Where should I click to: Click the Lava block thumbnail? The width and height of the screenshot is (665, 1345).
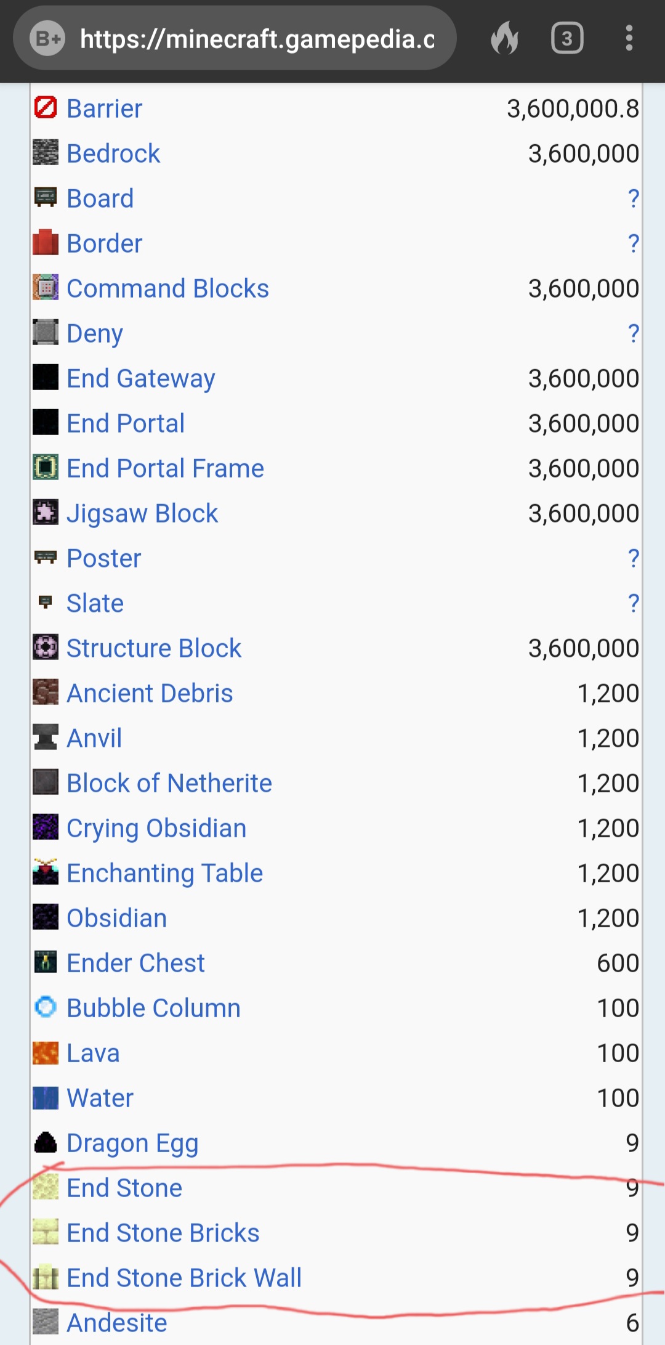(x=46, y=1052)
